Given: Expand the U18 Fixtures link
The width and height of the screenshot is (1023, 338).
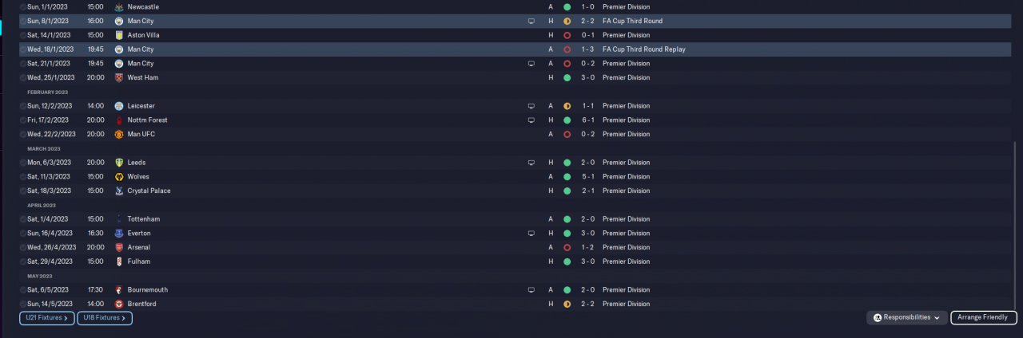Looking at the screenshot, I should 105,318.
